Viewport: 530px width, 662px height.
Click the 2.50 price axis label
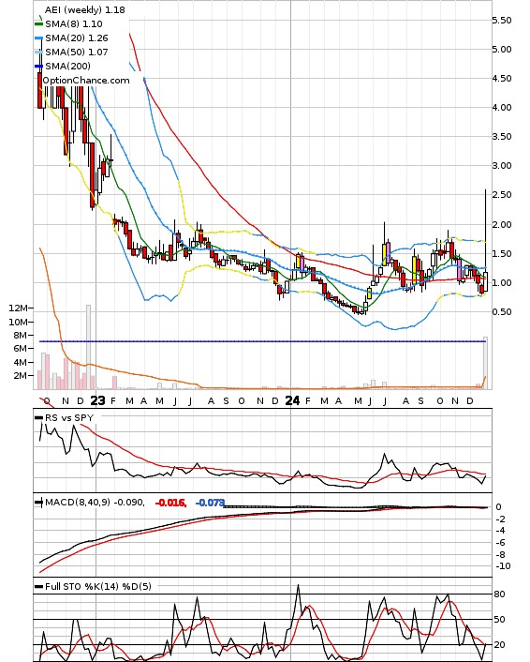502,195
